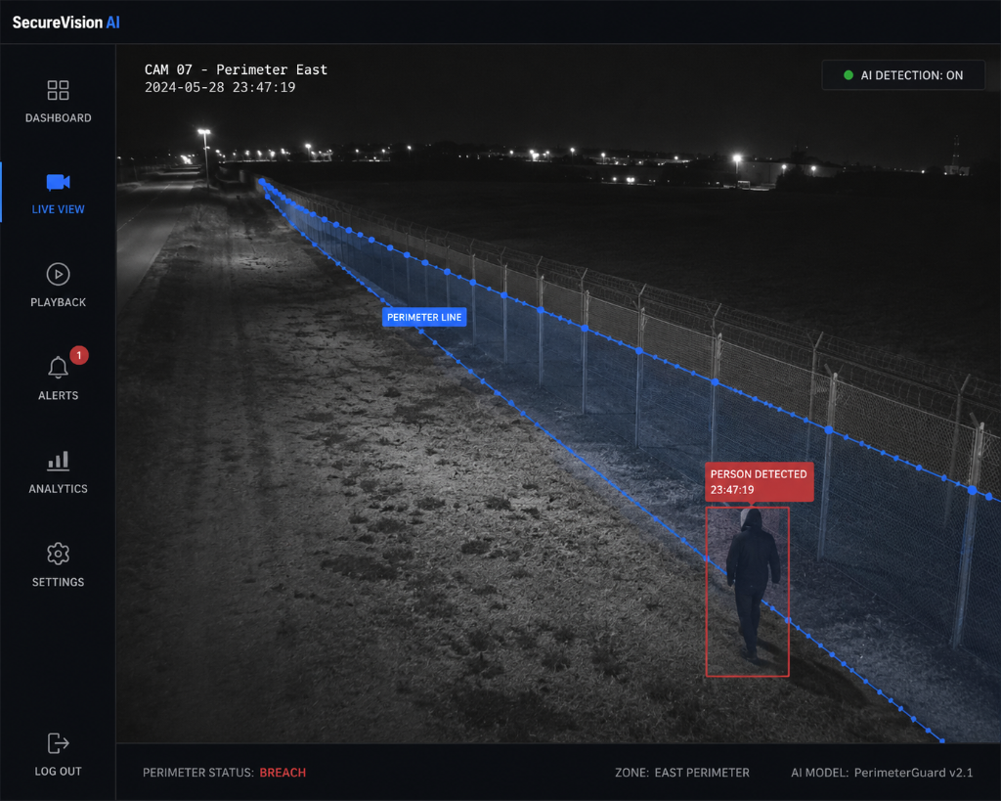1001x801 pixels.
Task: Click the green AI detection status dot
Action: (849, 75)
